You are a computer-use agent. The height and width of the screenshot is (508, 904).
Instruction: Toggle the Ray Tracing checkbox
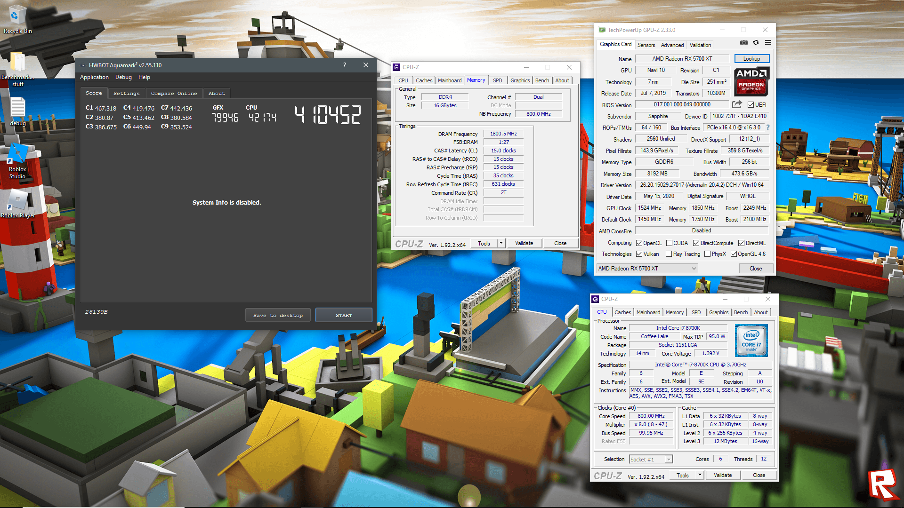[669, 254]
